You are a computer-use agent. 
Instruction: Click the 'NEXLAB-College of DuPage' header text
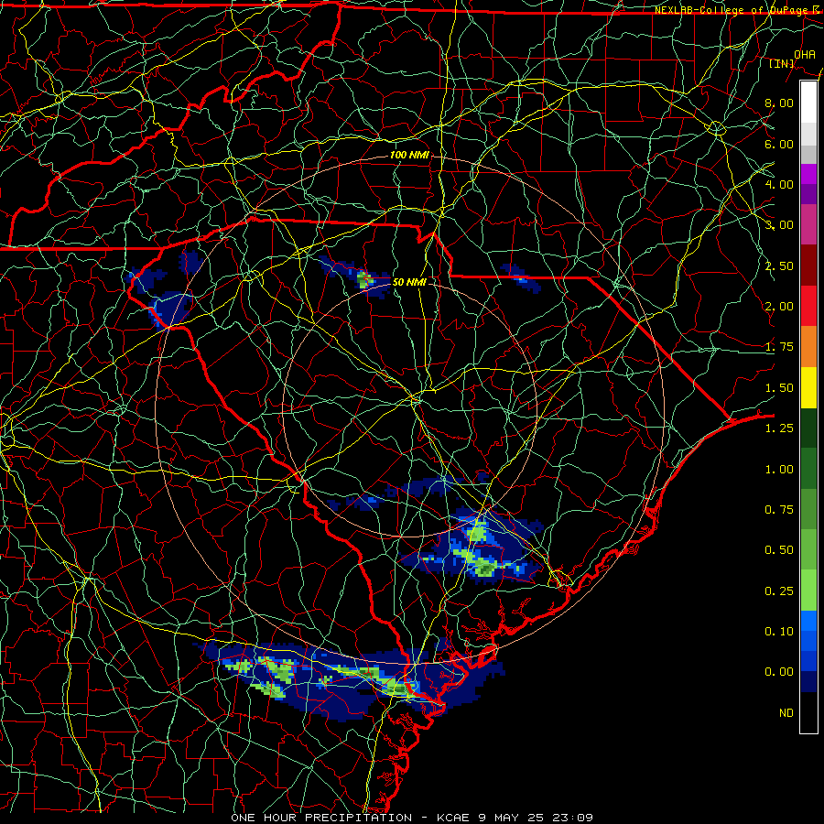pos(733,10)
